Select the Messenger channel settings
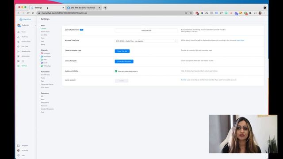This screenshot has height=159, width=283. click(x=46, y=57)
